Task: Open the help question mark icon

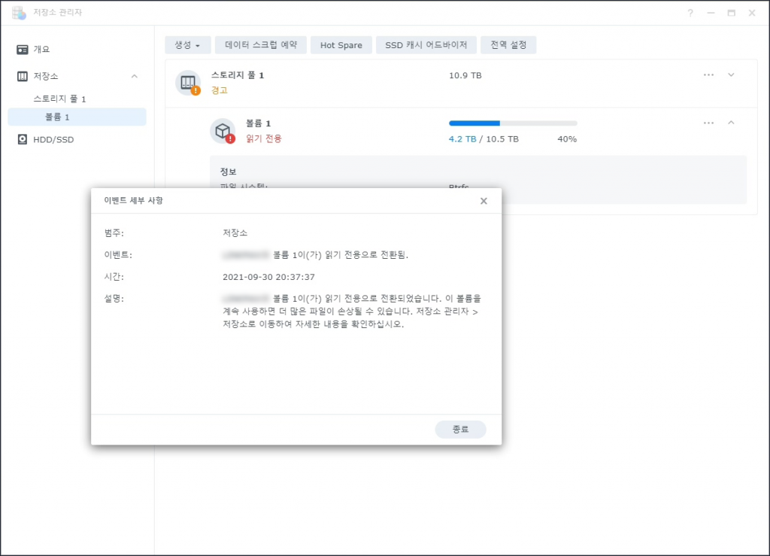Action: pyautogui.click(x=690, y=13)
